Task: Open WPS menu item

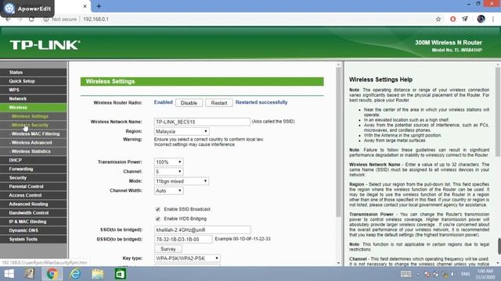Action: click(x=34, y=90)
